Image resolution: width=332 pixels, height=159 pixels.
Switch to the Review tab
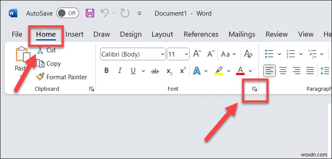click(x=277, y=34)
